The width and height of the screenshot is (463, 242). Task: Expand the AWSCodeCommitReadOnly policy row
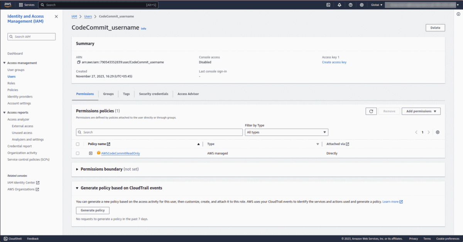tap(91, 153)
